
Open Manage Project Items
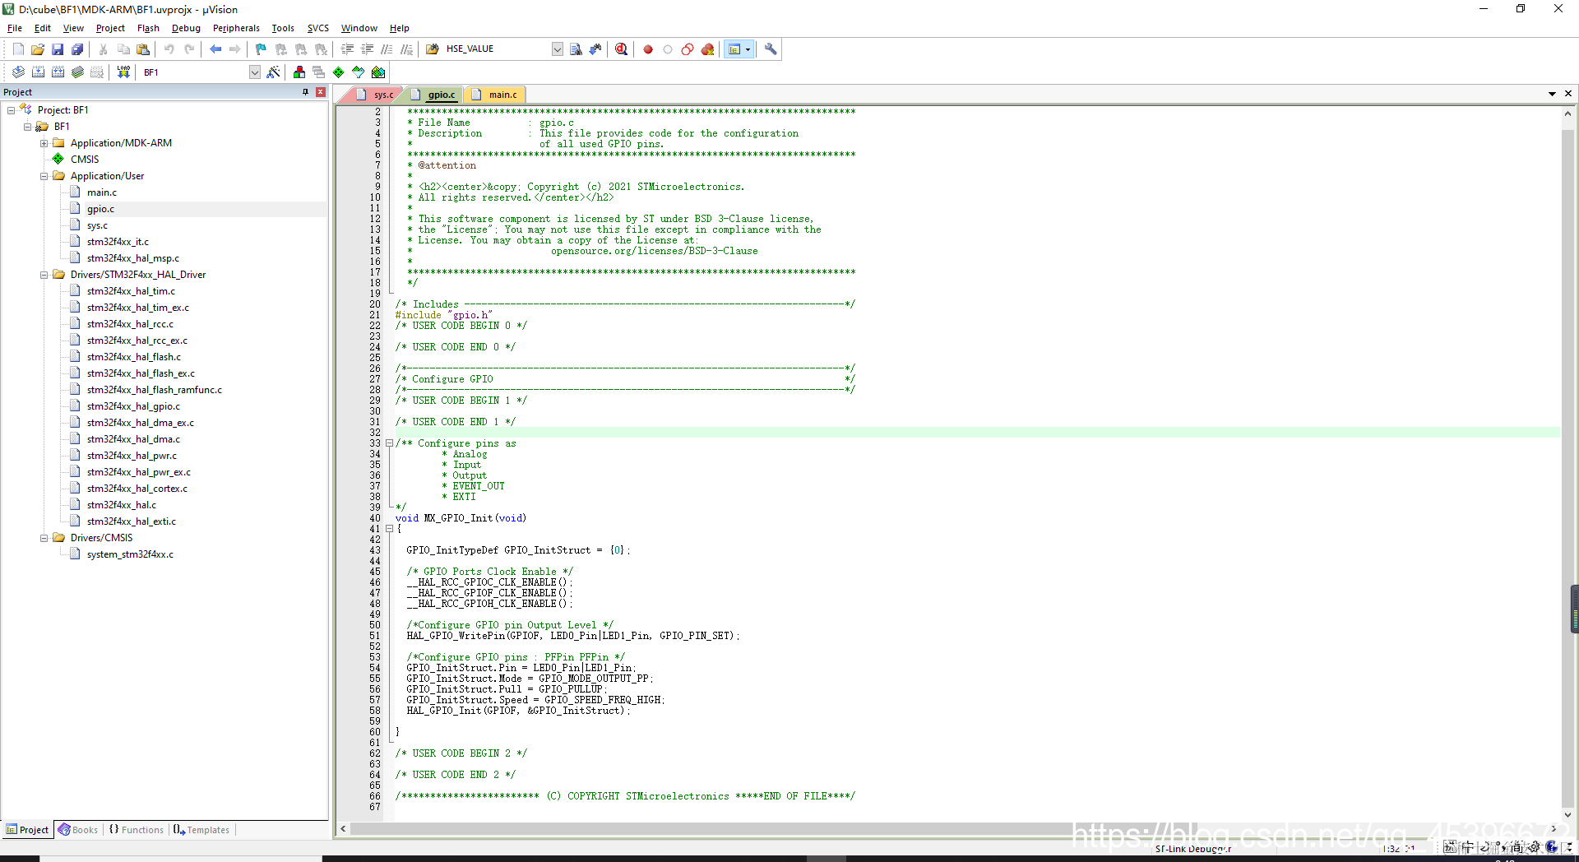pyautogui.click(x=299, y=72)
